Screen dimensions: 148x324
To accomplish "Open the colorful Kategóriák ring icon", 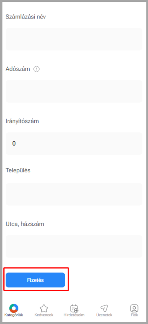I will (x=14, y=308).
